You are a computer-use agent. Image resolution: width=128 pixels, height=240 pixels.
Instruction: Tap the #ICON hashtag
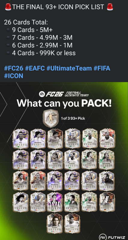tap(13, 76)
